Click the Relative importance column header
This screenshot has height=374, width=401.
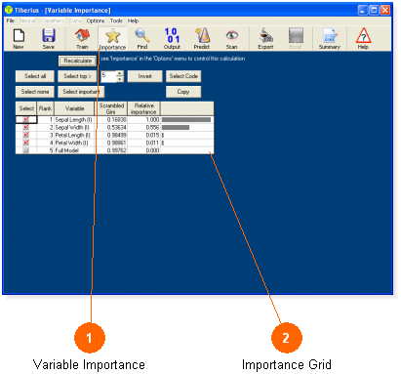[144, 108]
